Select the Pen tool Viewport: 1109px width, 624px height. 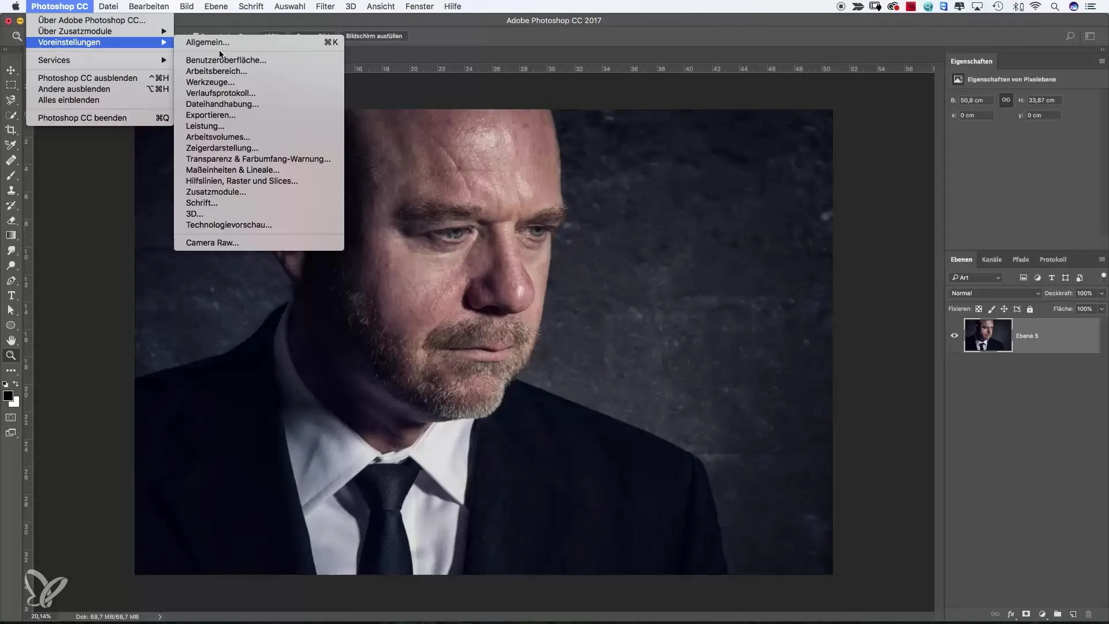pos(11,280)
